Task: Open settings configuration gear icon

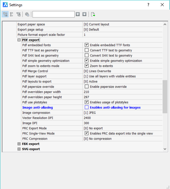Action: (x=27, y=14)
